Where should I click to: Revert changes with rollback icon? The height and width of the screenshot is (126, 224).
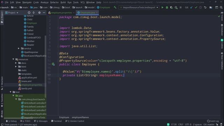click(x=205, y=7)
